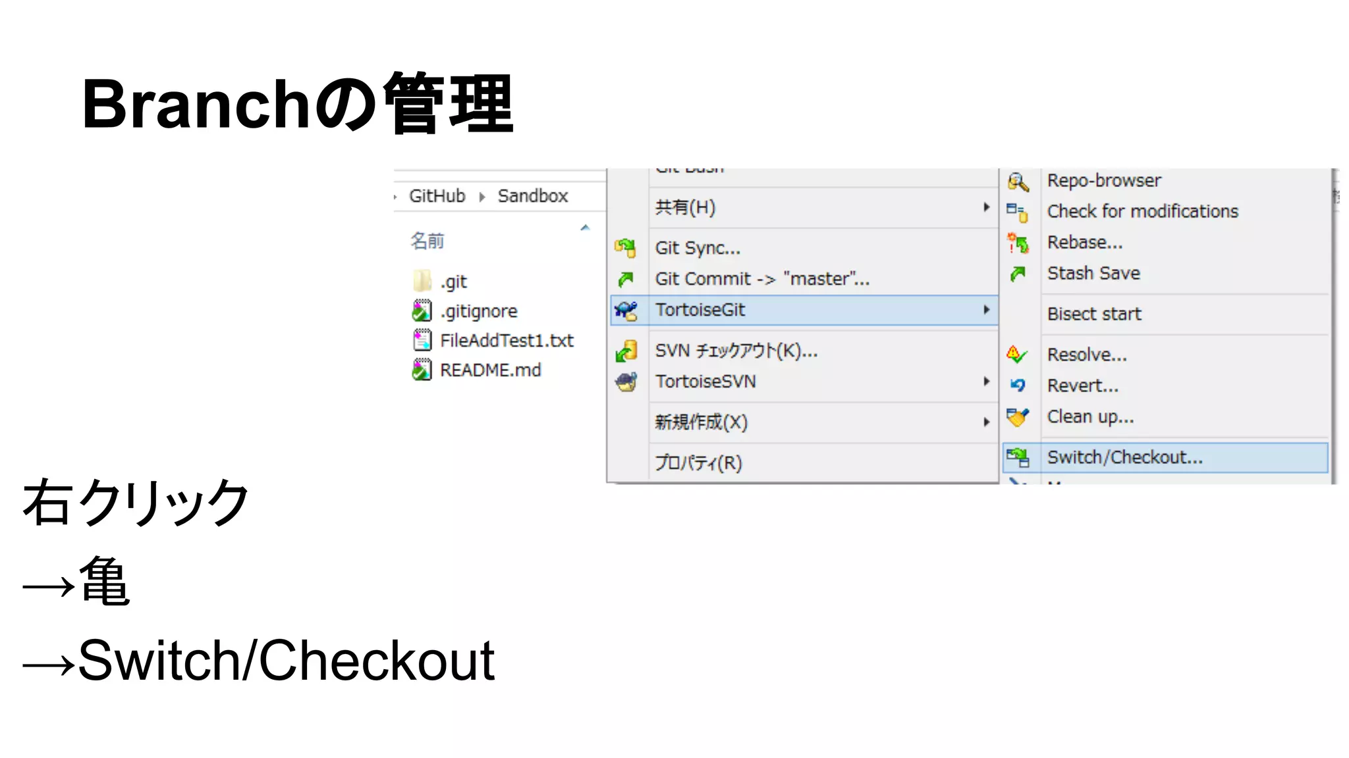This screenshot has width=1349, height=758.
Task: Expand the 新規作成(X) submenu arrow
Action: tap(986, 422)
